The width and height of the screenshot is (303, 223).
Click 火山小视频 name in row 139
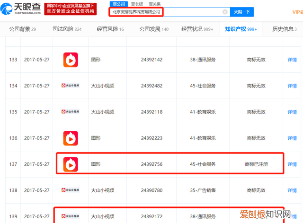[x=103, y=217]
